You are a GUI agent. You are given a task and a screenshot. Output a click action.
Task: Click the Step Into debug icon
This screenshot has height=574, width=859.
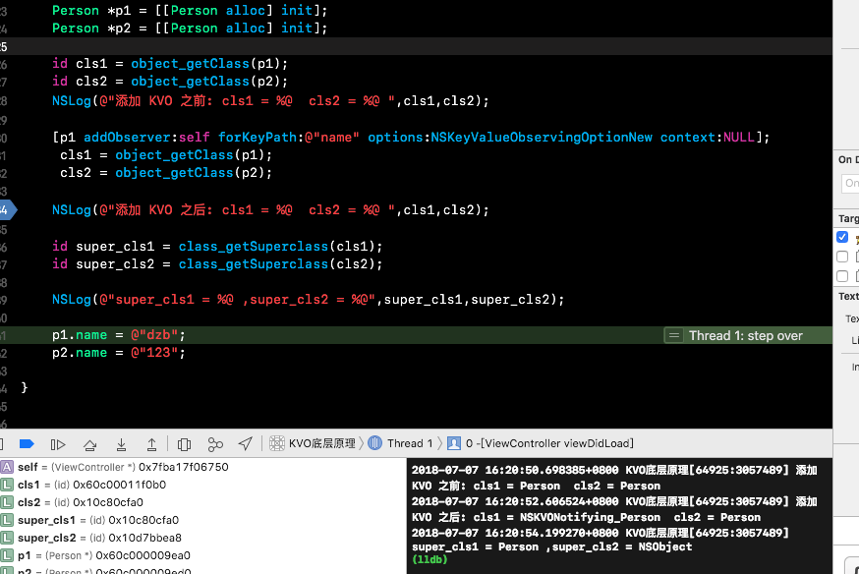[x=121, y=444]
